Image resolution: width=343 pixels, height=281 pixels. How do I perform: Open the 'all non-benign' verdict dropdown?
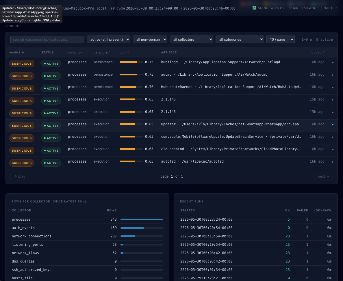coord(150,40)
